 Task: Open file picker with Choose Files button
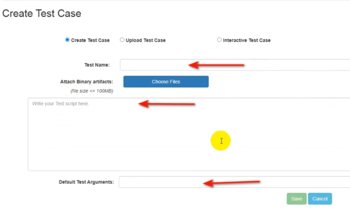(166, 82)
